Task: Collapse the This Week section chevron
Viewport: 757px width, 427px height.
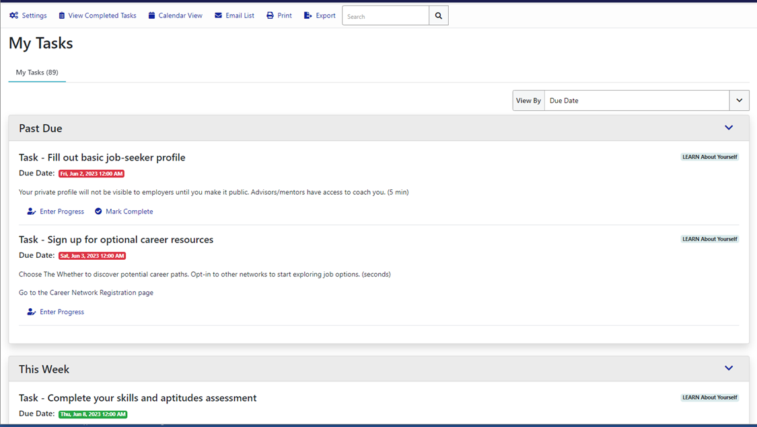Action: coord(729,368)
